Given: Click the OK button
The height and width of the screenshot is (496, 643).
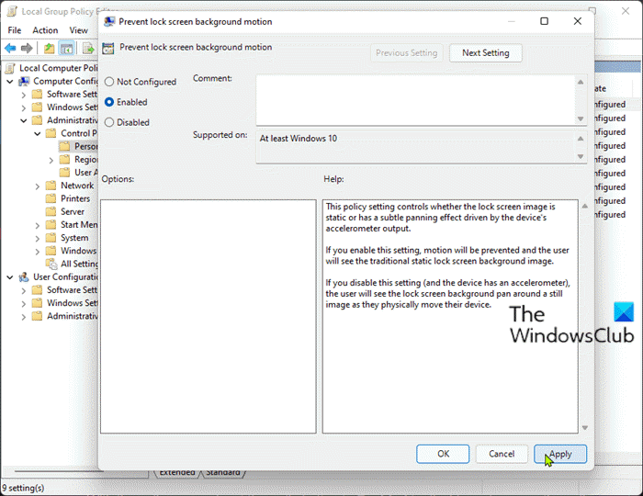Looking at the screenshot, I should [x=443, y=454].
